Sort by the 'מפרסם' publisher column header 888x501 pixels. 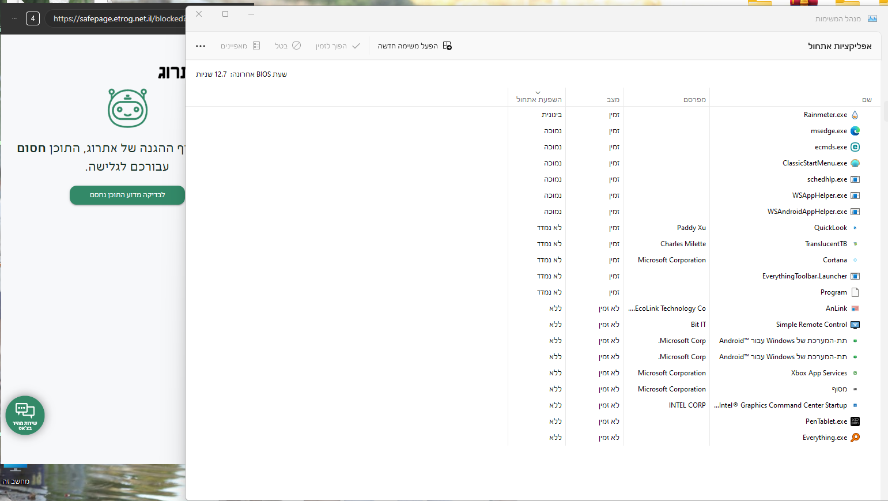[x=694, y=100]
